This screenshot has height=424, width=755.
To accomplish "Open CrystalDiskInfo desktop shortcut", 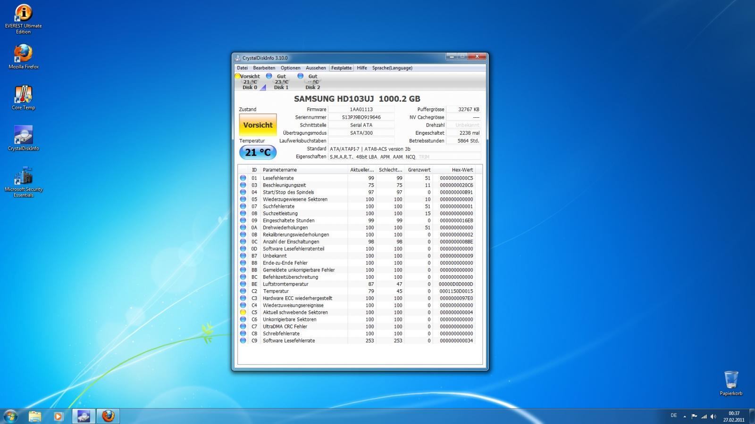I will 23,139.
